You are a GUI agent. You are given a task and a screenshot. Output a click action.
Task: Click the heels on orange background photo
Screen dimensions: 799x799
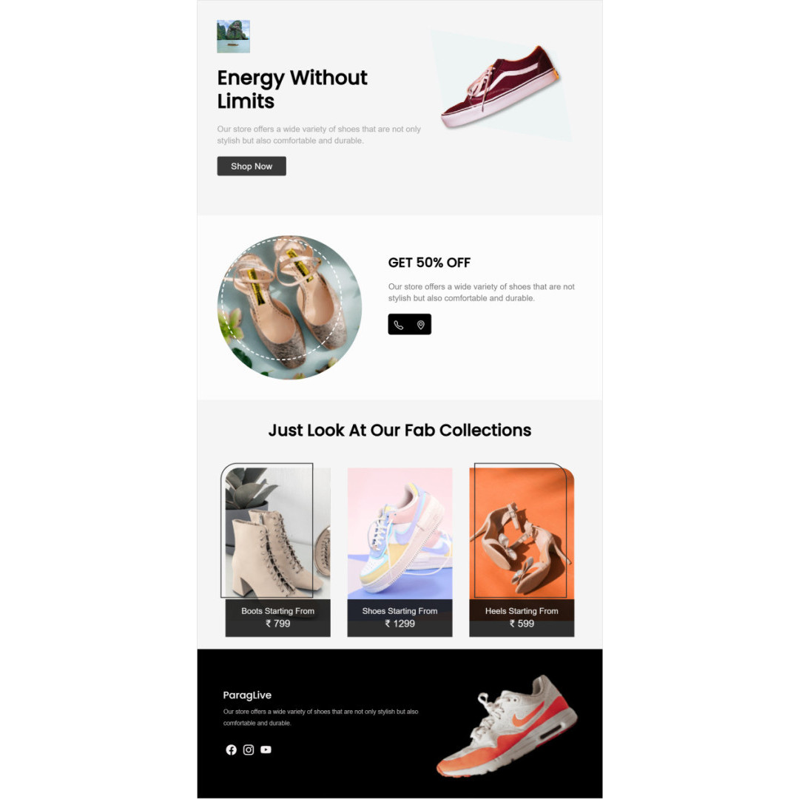tap(522, 533)
